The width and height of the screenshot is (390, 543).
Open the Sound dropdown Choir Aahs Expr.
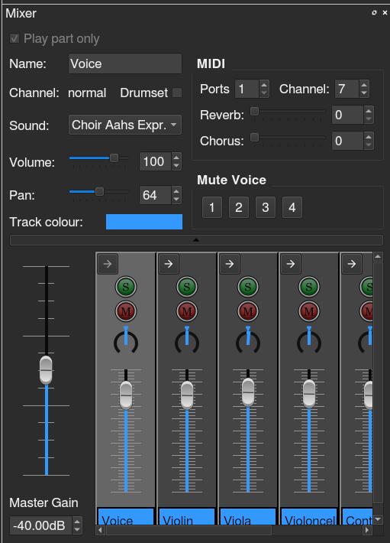coord(125,125)
